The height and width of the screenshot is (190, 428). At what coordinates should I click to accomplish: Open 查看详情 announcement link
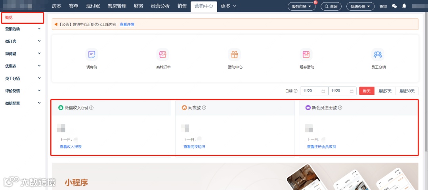(127, 24)
